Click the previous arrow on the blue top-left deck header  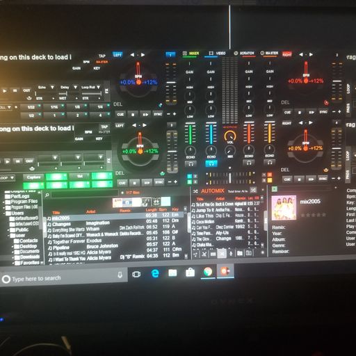[132, 55]
